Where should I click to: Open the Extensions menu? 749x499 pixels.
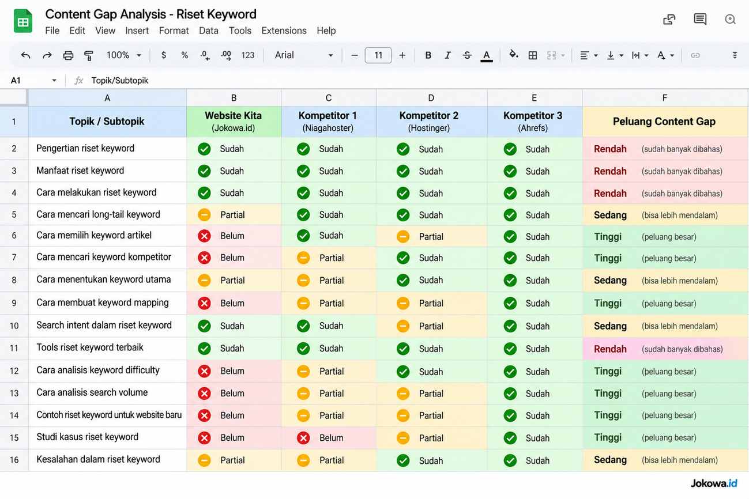pyautogui.click(x=284, y=31)
